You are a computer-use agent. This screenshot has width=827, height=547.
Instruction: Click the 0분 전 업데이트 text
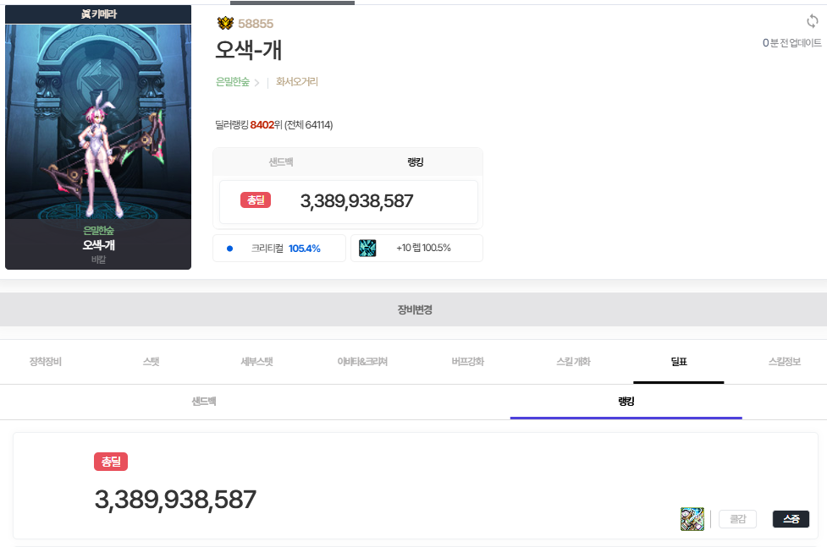click(x=791, y=42)
